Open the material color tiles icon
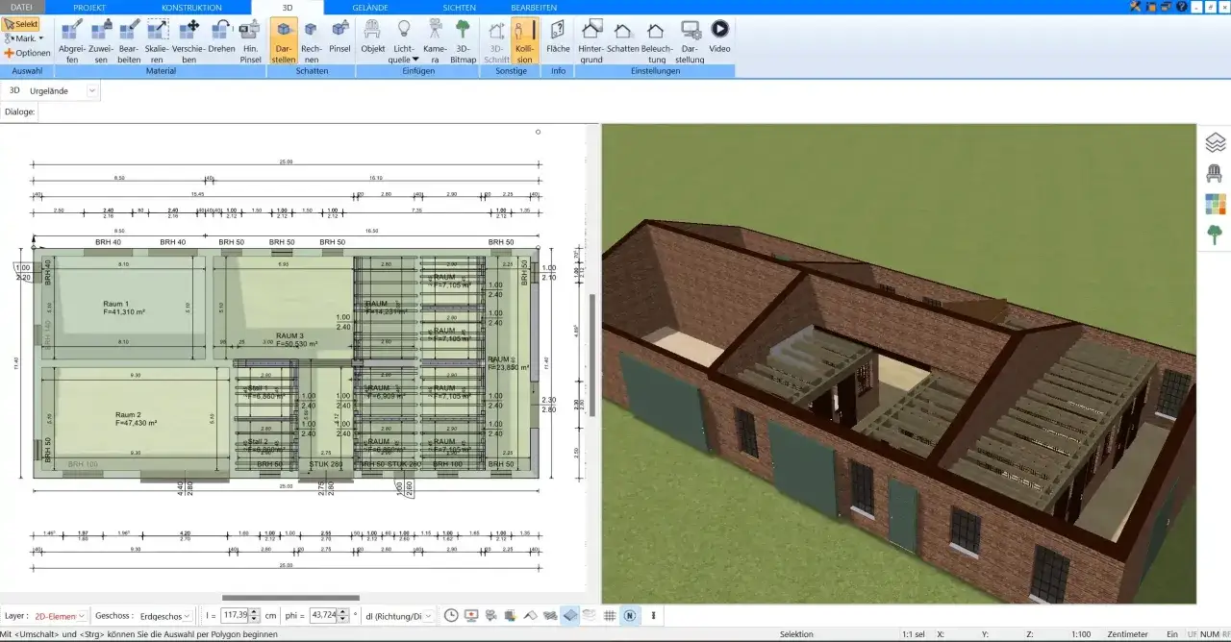 pyautogui.click(x=1215, y=204)
